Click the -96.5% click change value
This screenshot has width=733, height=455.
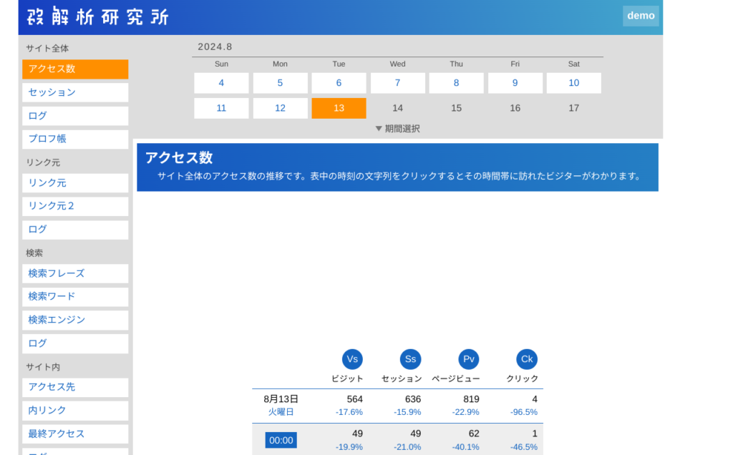pos(523,412)
